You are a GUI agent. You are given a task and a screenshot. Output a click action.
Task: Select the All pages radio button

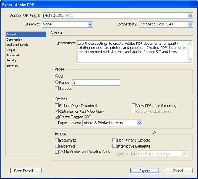(57, 76)
